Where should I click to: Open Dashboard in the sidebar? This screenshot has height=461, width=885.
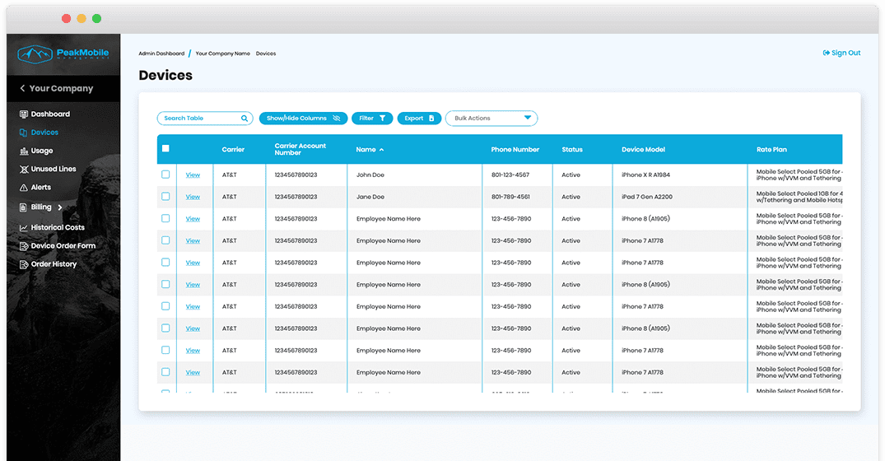50,114
